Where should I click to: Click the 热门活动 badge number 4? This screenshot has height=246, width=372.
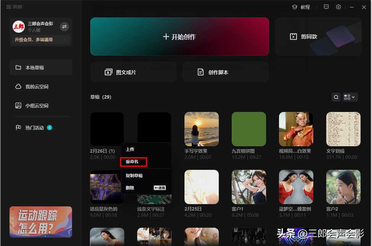[50, 128]
